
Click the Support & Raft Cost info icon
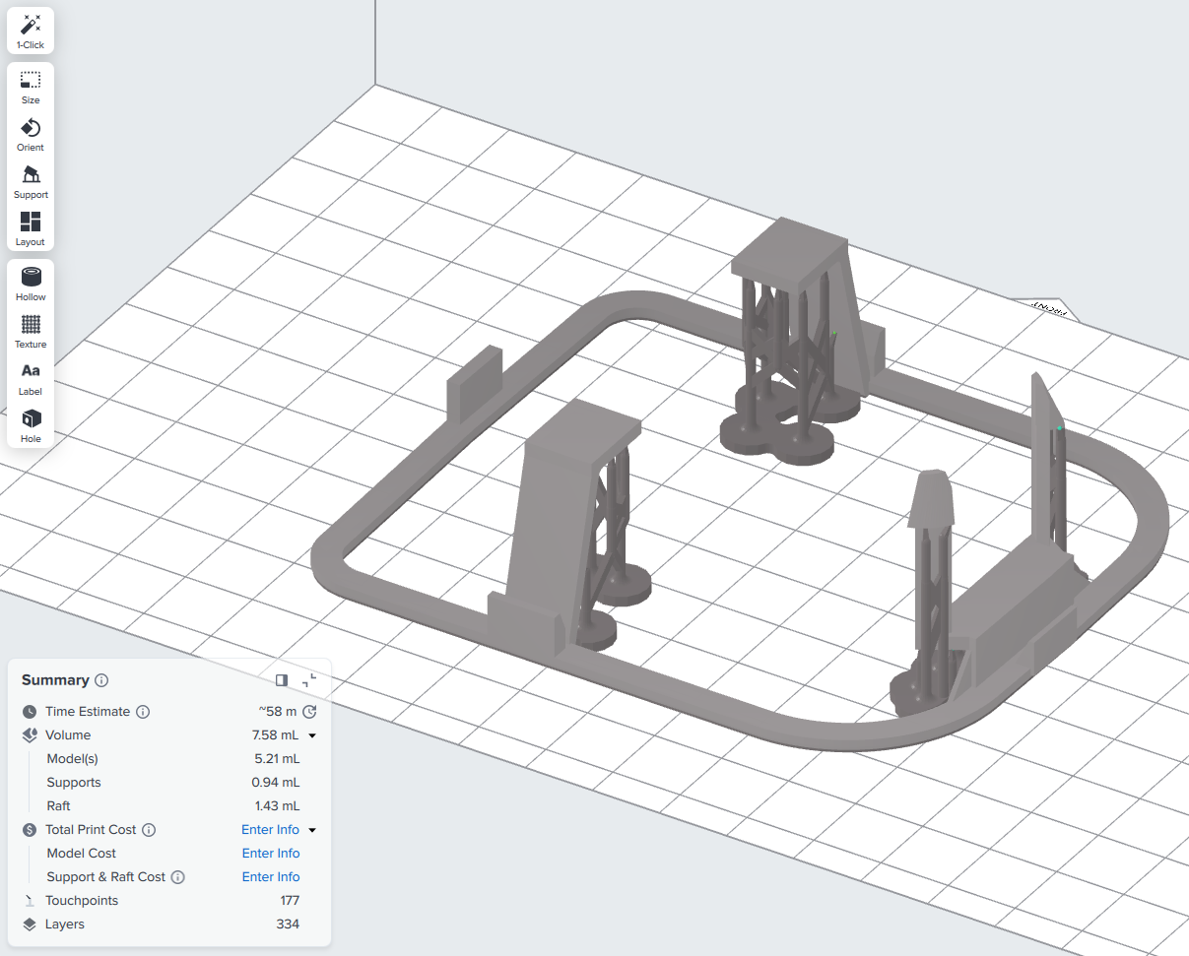(x=177, y=877)
